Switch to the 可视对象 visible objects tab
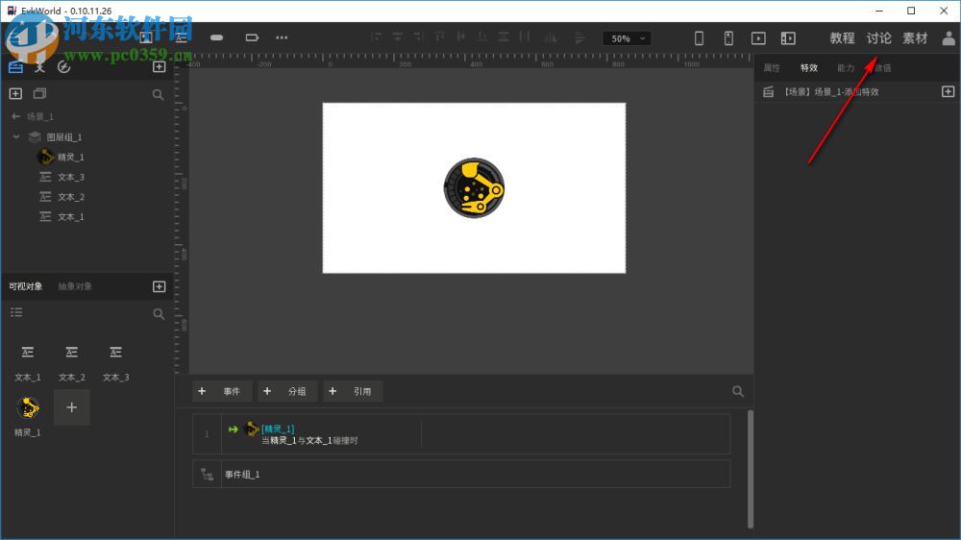 coord(26,286)
